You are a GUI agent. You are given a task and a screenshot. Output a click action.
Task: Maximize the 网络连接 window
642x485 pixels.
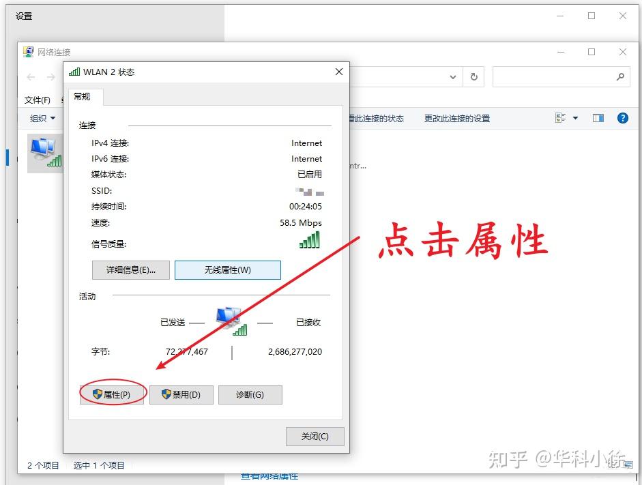point(592,52)
